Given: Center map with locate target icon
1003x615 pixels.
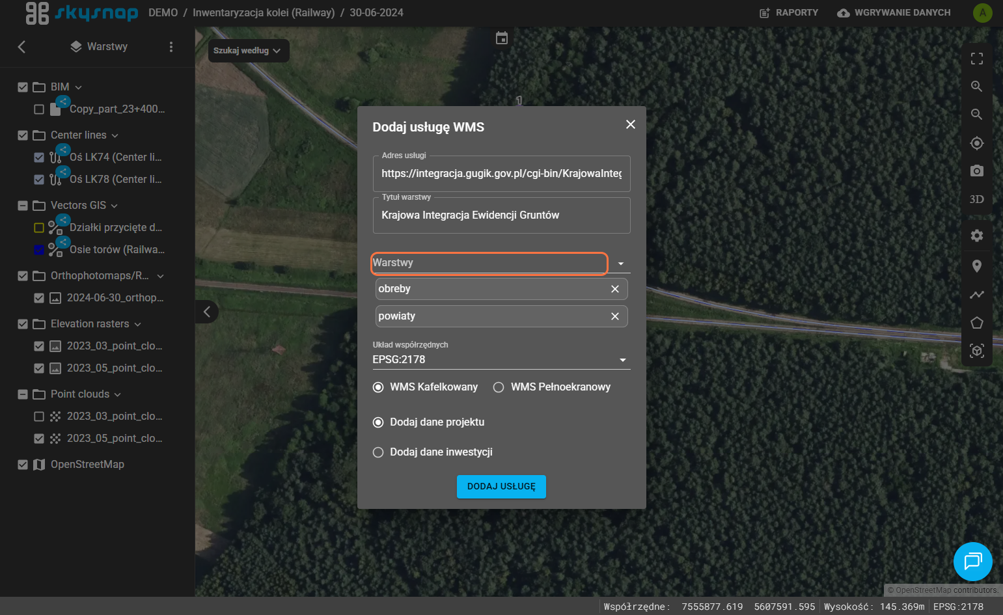Looking at the screenshot, I should [976, 143].
